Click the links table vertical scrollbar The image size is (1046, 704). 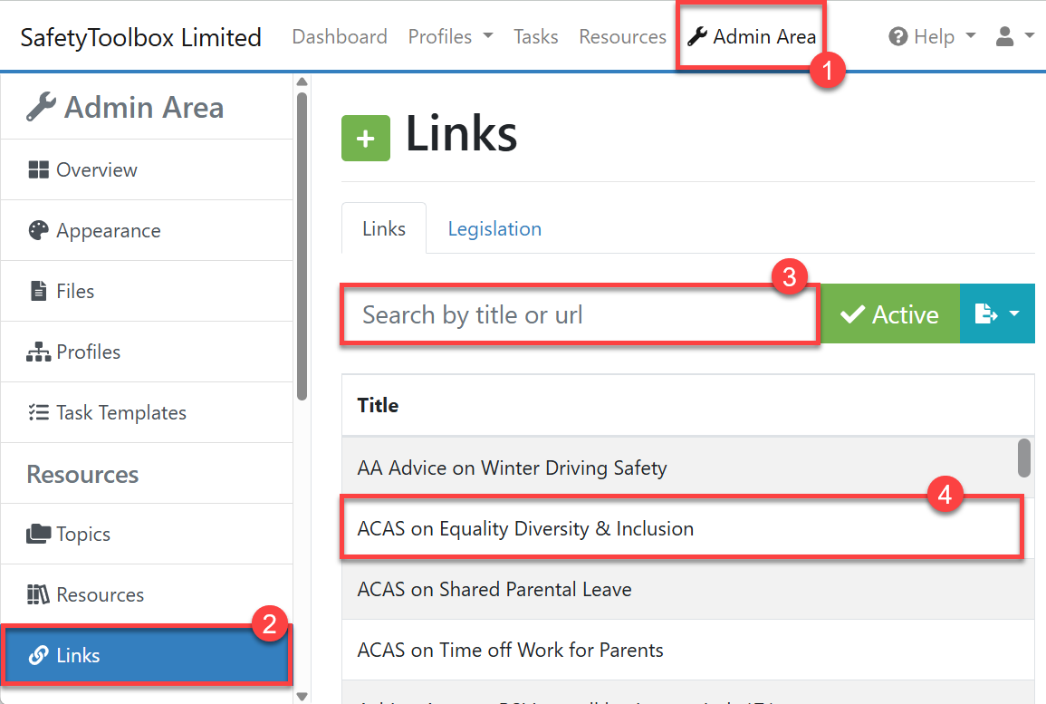coord(1024,457)
